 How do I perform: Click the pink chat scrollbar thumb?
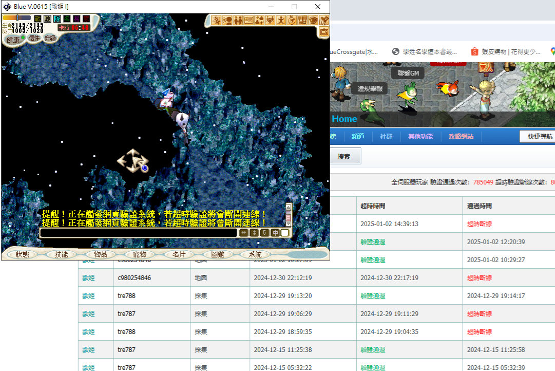click(289, 217)
